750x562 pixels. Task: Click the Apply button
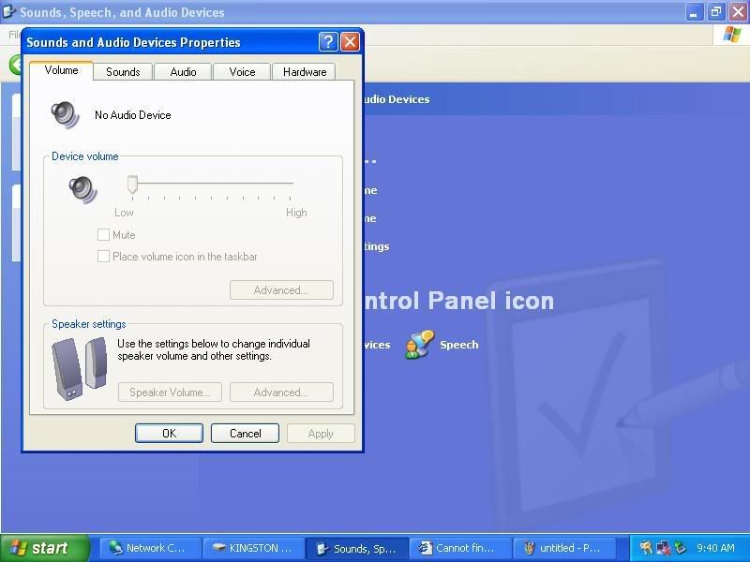click(321, 434)
